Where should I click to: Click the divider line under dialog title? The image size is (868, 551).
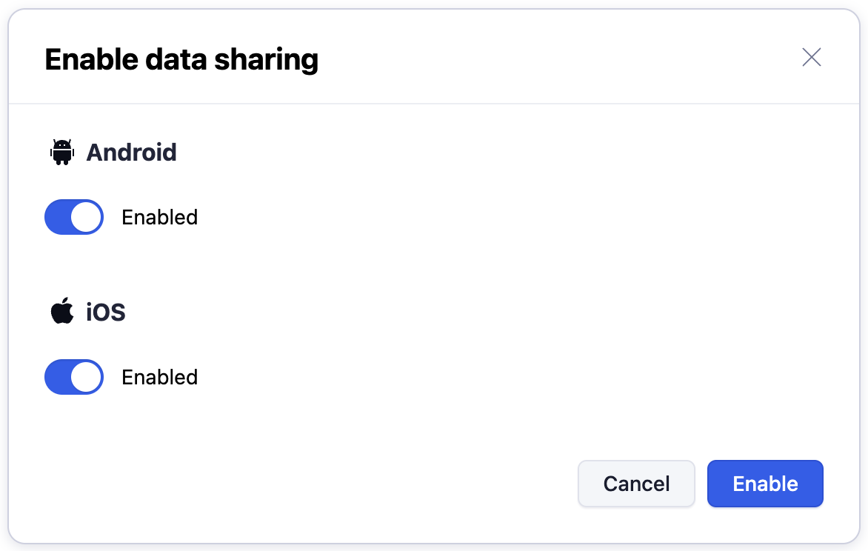(434, 104)
